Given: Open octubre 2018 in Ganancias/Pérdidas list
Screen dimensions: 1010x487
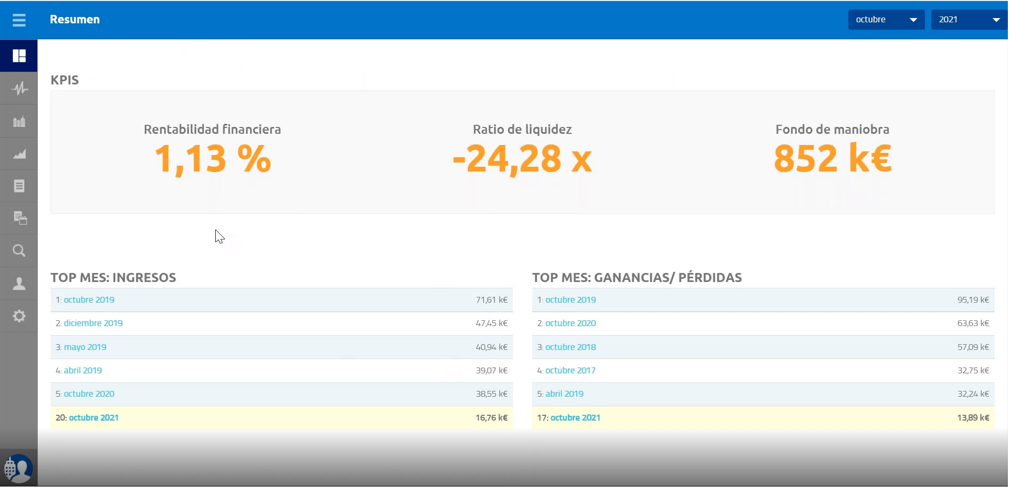Looking at the screenshot, I should [x=570, y=347].
